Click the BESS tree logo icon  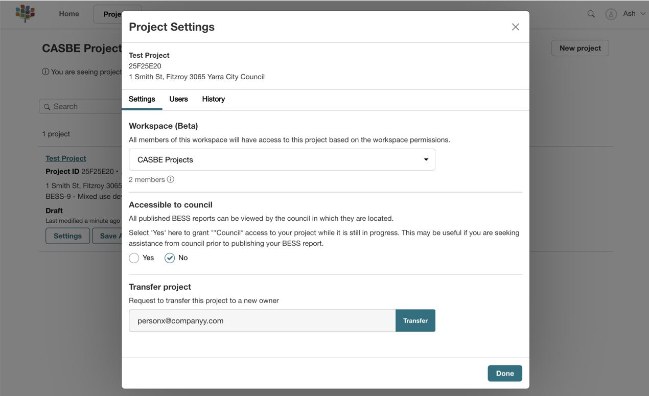[25, 13]
